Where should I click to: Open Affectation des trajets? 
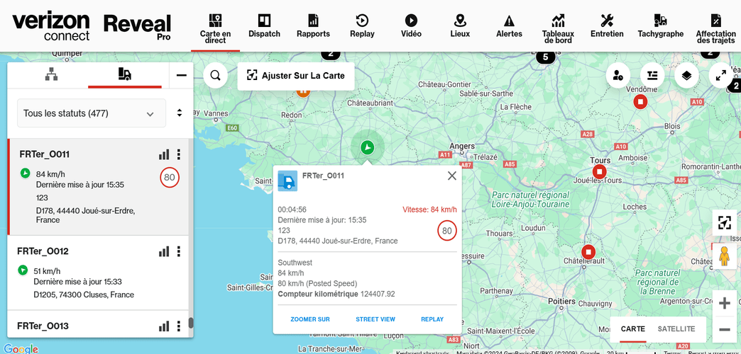click(x=715, y=28)
